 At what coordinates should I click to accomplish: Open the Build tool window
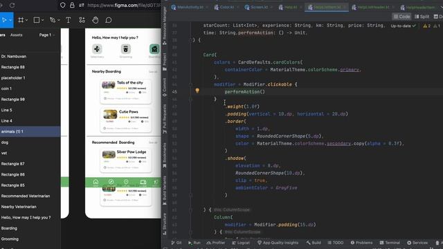click(314, 243)
